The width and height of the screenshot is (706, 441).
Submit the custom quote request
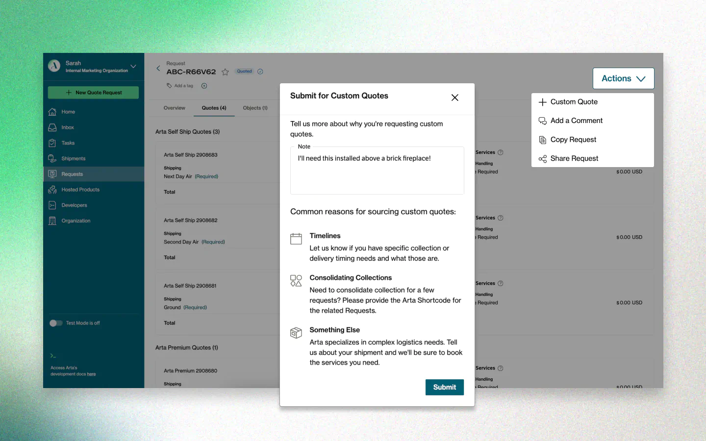444,387
